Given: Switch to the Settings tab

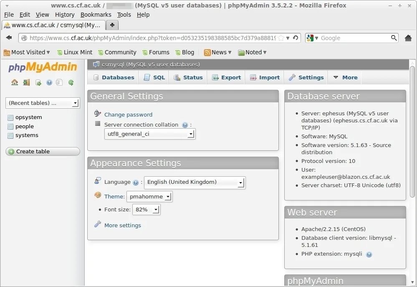Looking at the screenshot, I should coord(306,77).
